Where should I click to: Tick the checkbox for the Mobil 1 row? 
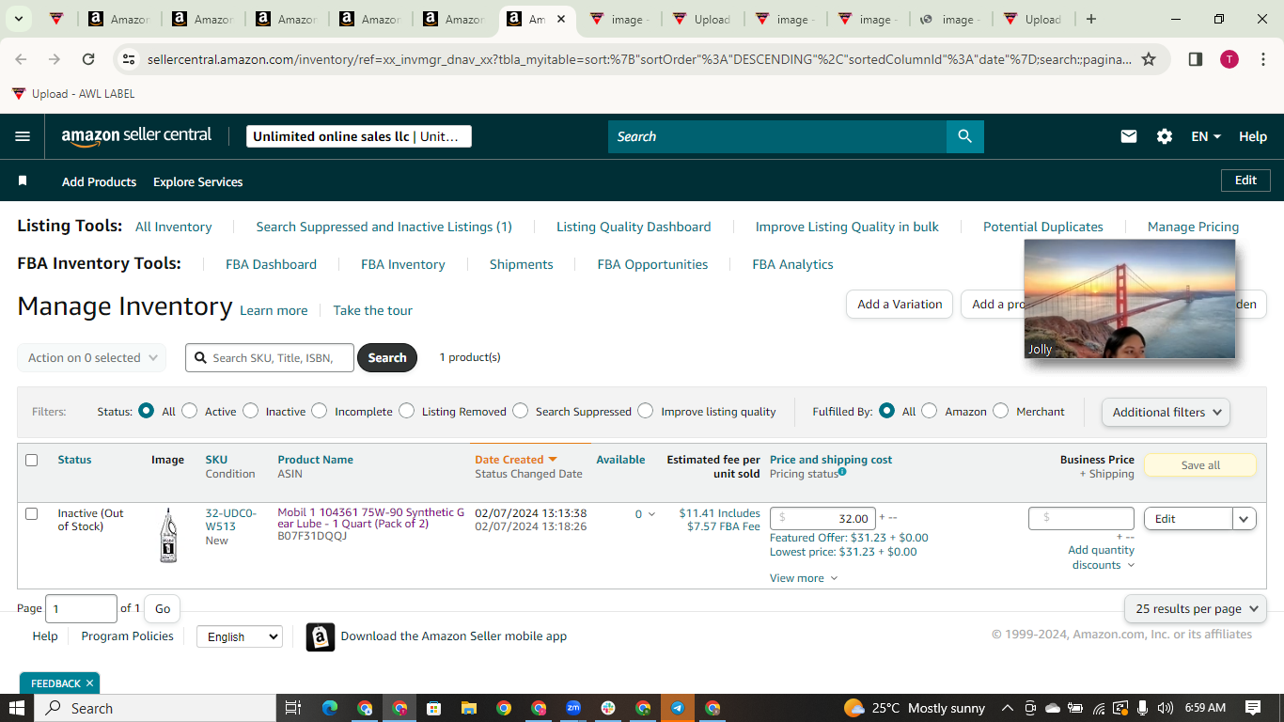tap(31, 513)
